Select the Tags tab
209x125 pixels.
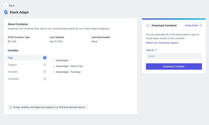[27, 58]
